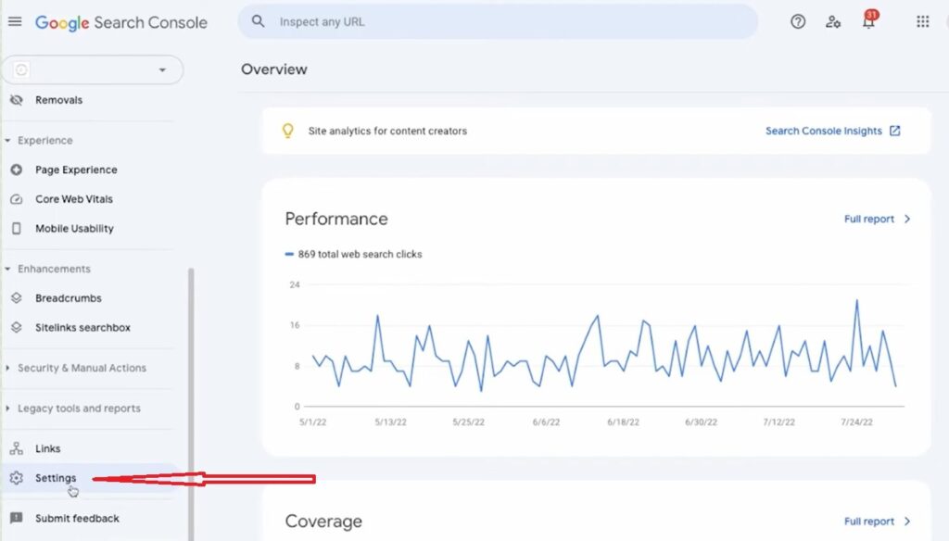The height and width of the screenshot is (541, 949).
Task: Open the hamburger main menu icon
Action: point(15,22)
